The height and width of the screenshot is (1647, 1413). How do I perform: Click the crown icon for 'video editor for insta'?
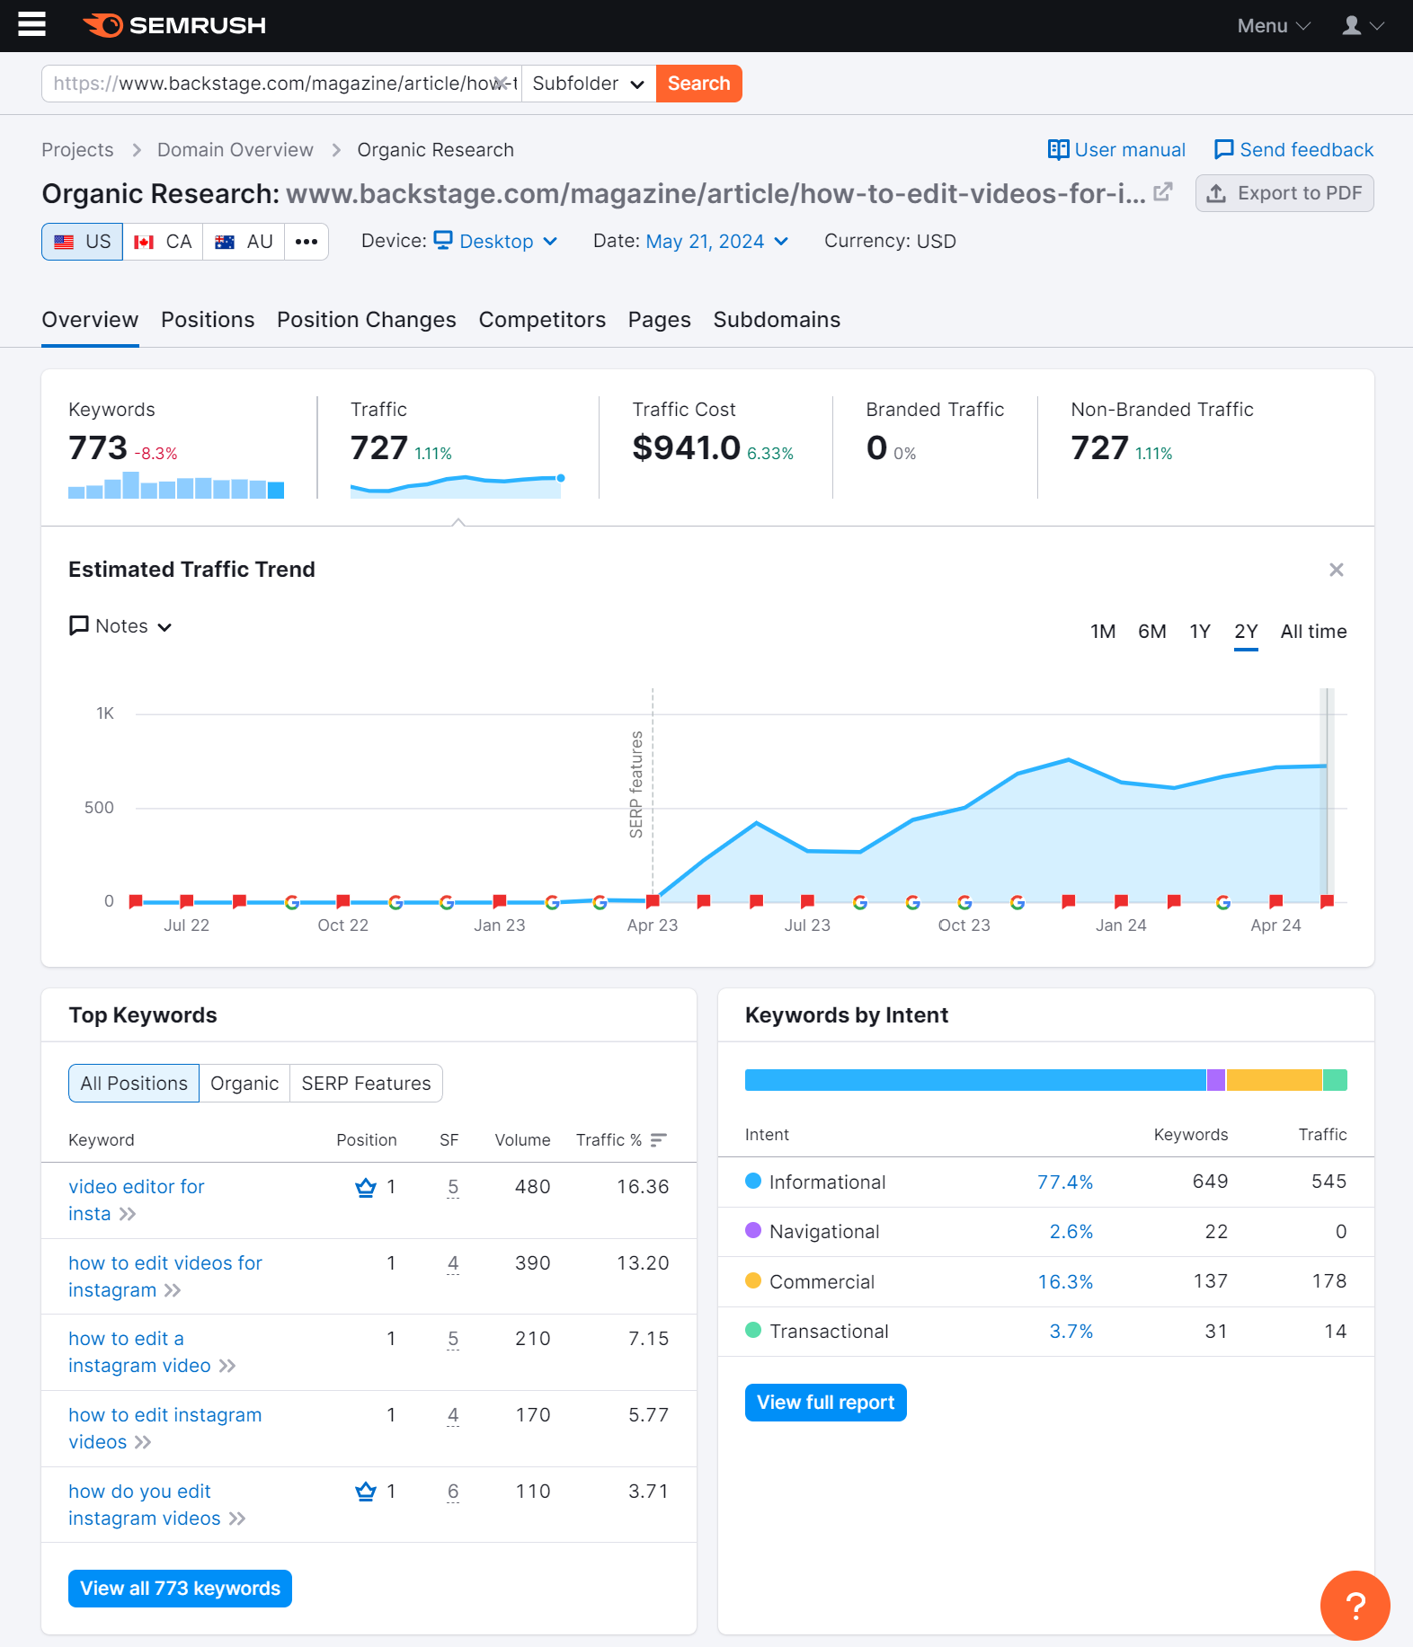[x=366, y=1188]
